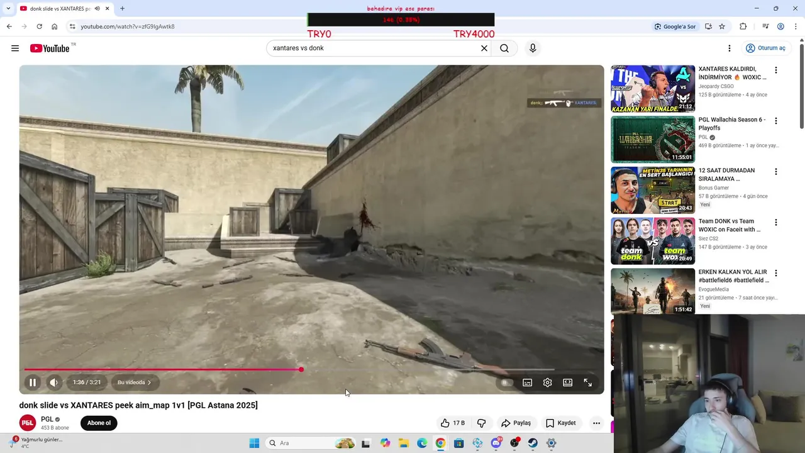Select the 'donk slide vs XANTARES' tab

pos(60,9)
